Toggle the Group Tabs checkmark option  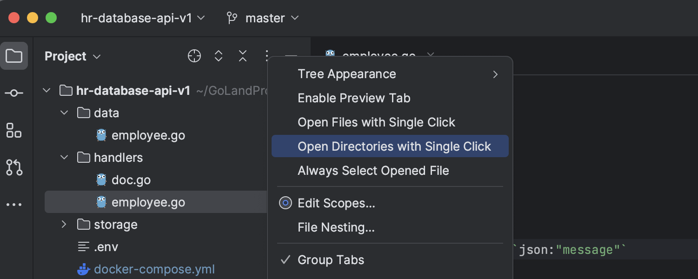(331, 260)
